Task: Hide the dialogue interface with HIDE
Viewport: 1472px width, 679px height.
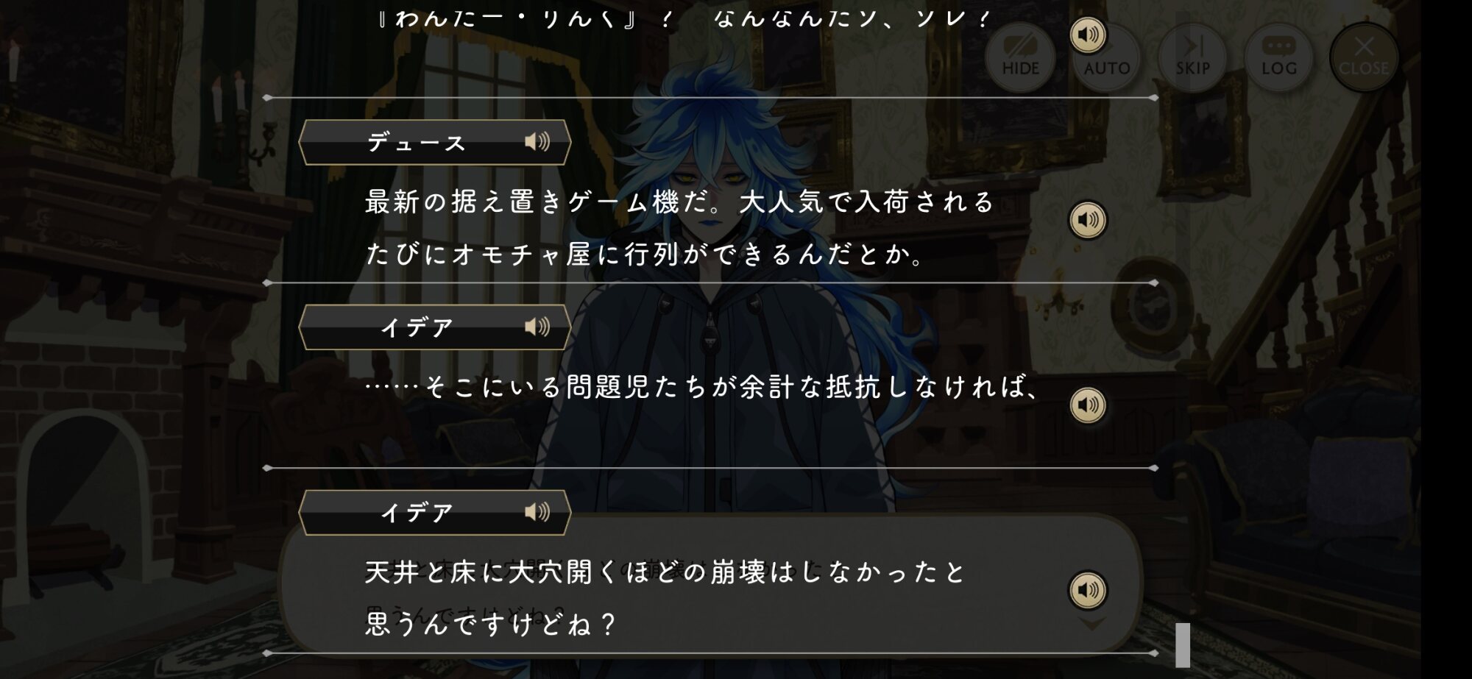Action: (x=1020, y=57)
